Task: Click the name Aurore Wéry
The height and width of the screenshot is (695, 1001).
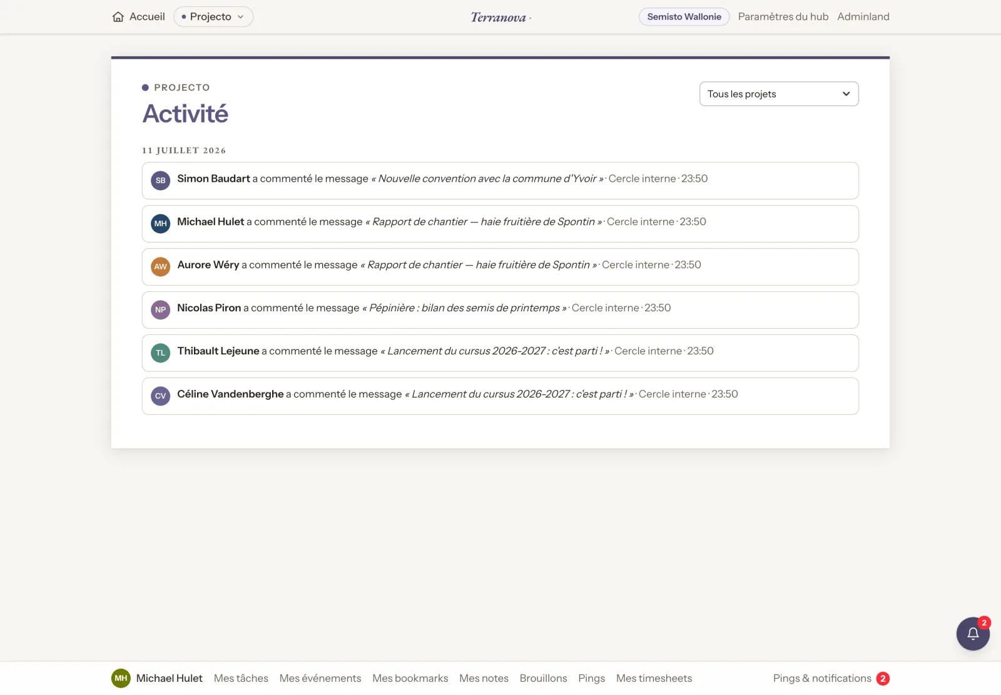Action: pos(208,265)
